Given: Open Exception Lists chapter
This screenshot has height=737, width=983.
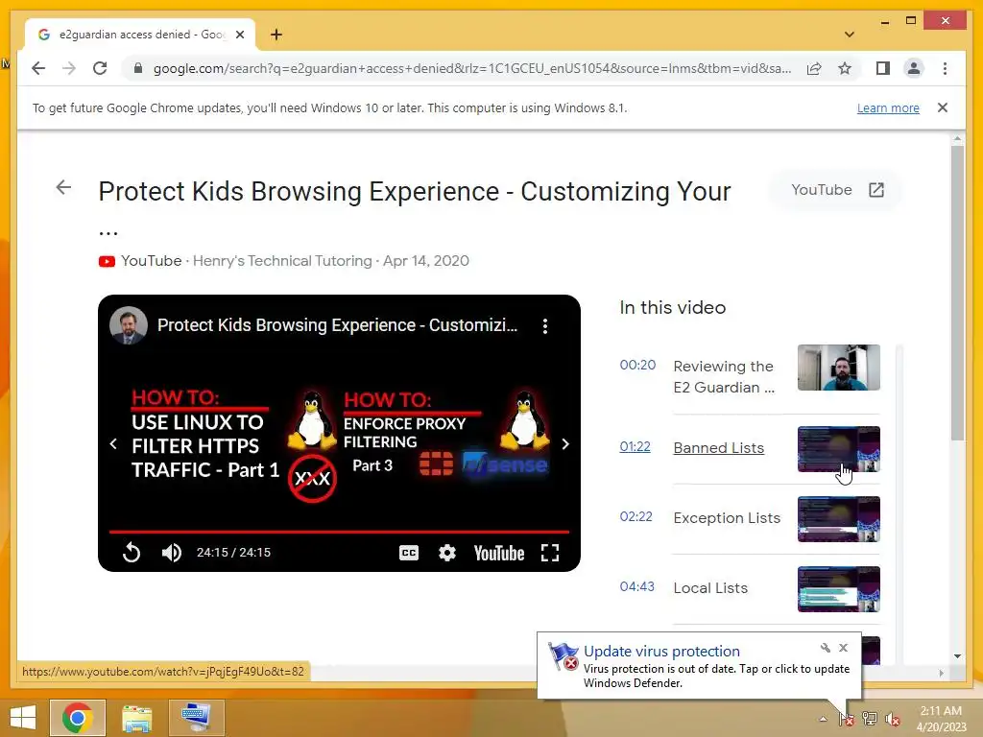Looking at the screenshot, I should [728, 517].
